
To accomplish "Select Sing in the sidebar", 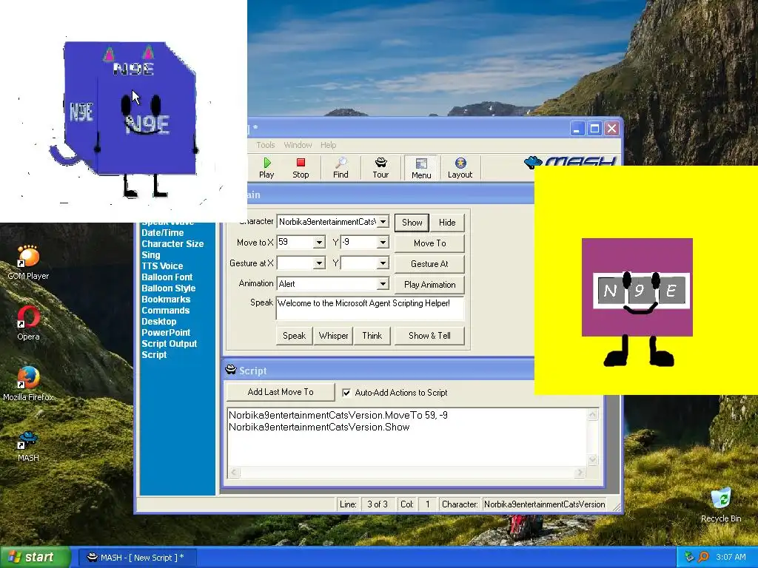I will (151, 254).
